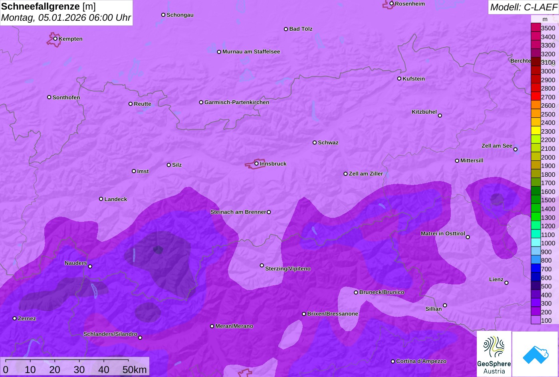Select the cyan 1000 legend swatch

535,243
